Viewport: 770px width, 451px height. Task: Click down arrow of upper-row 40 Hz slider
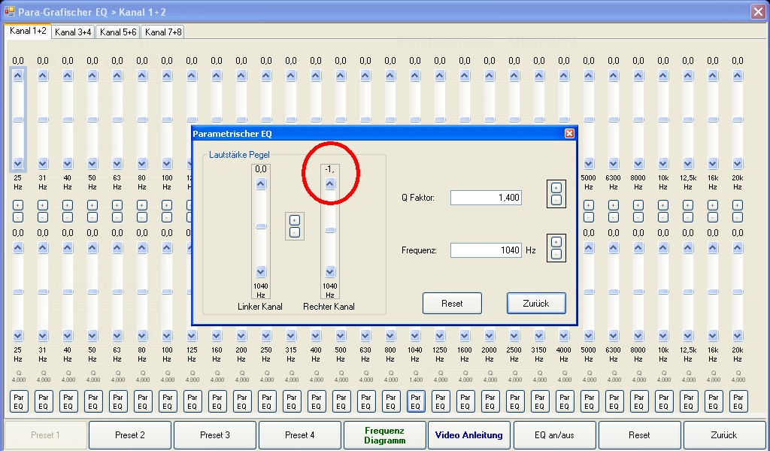68,163
